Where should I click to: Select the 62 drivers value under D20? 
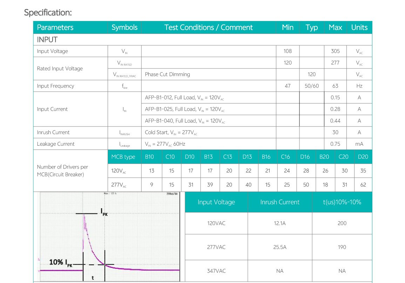[x=363, y=185]
